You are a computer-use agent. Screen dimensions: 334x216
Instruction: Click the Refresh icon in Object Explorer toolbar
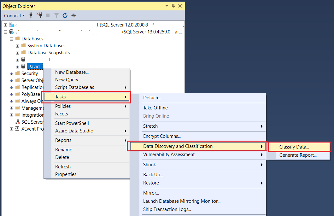65,15
